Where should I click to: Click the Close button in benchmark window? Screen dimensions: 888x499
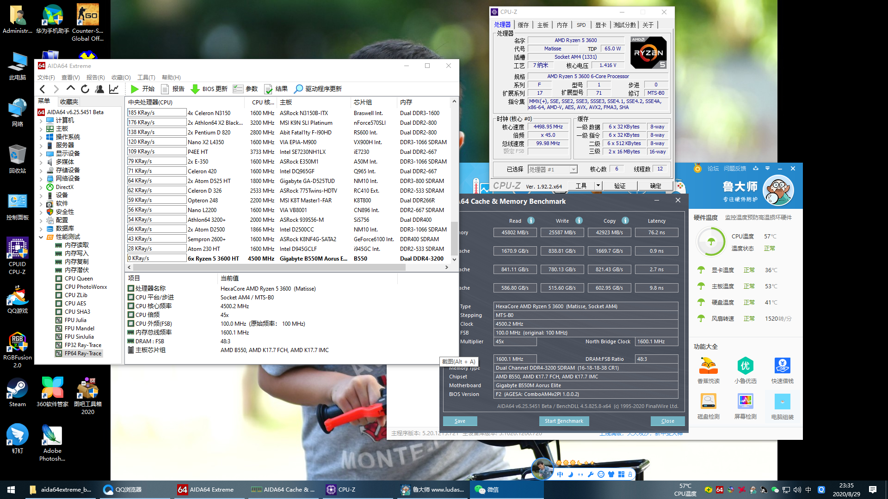(667, 421)
